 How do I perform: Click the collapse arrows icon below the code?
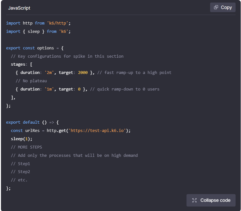tap(194, 200)
